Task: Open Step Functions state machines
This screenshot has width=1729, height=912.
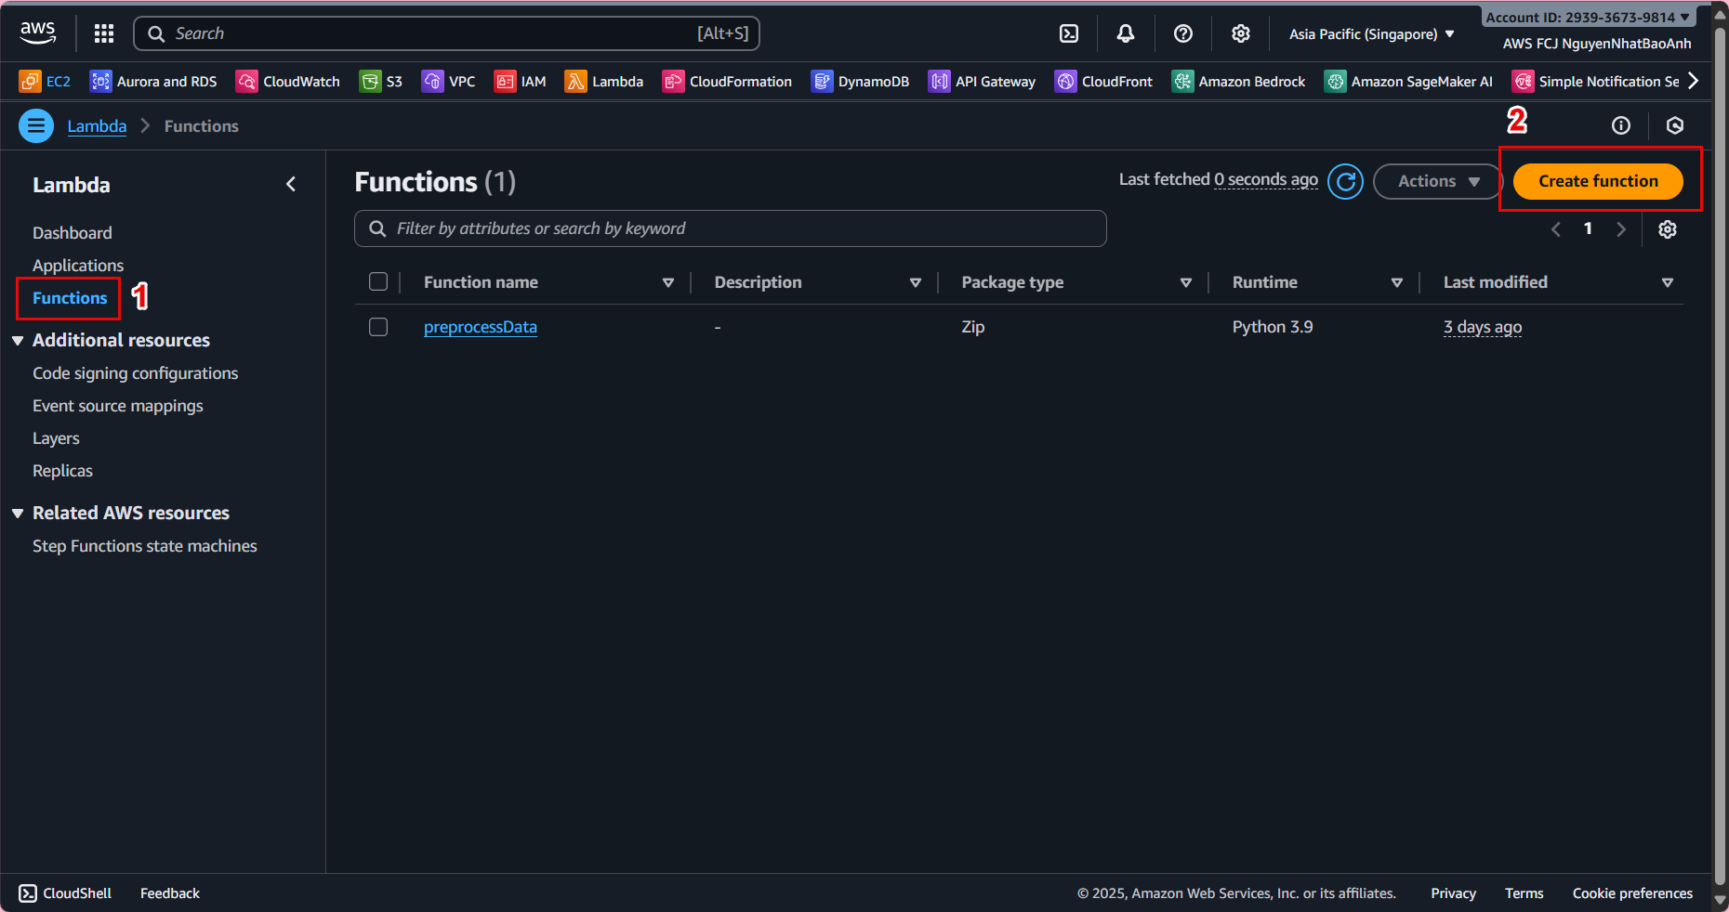Action: 145,546
